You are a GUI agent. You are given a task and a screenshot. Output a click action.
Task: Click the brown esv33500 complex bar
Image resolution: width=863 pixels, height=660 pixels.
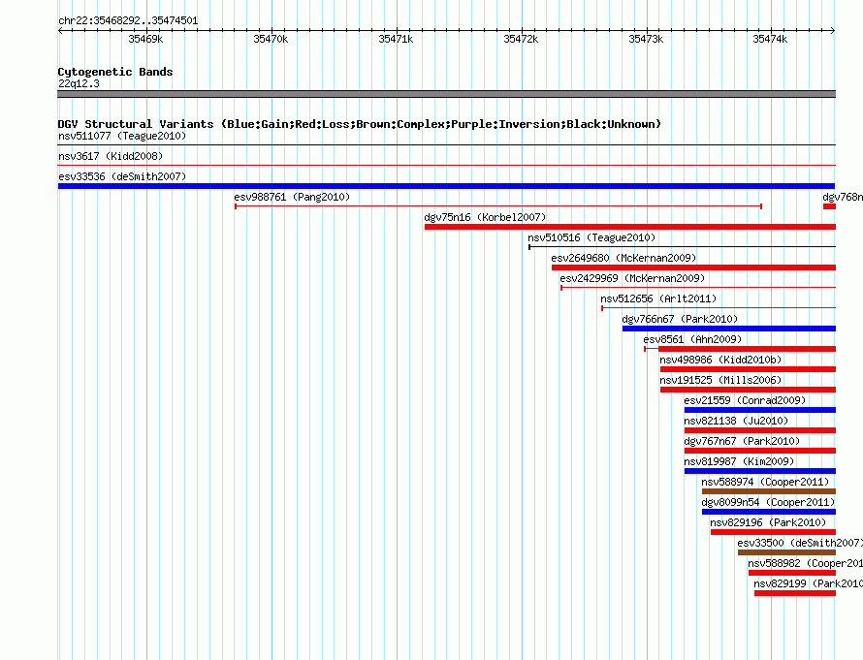pos(787,552)
